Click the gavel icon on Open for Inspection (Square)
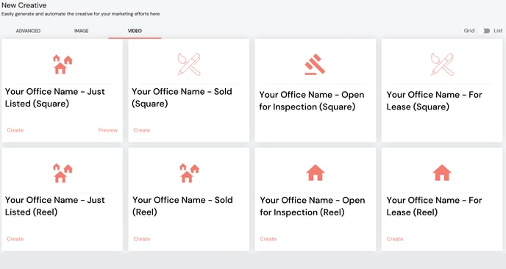The height and width of the screenshot is (269, 506). tap(315, 65)
